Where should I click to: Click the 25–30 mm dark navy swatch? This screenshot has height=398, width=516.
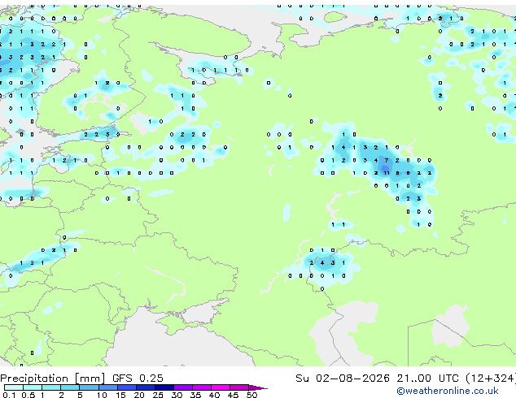click(x=164, y=387)
